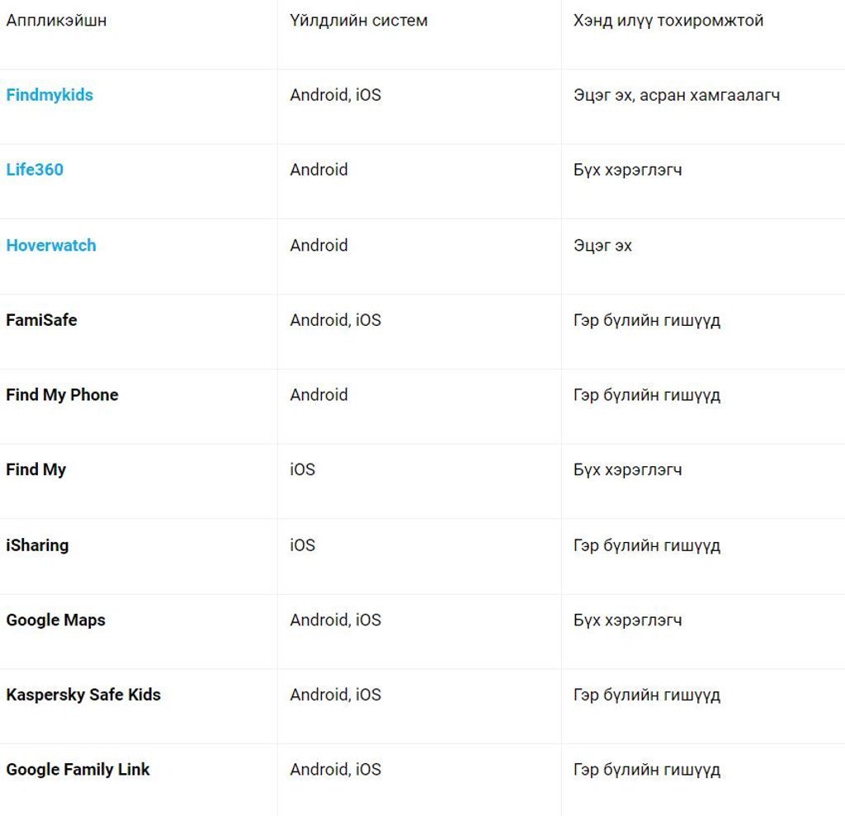The height and width of the screenshot is (816, 845).
Task: Select the Kaspersky Safe Kids name
Action: point(83,695)
